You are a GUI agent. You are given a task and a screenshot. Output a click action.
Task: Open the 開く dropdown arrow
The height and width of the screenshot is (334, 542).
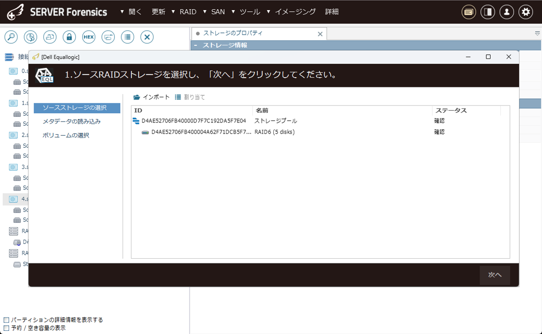click(x=122, y=12)
